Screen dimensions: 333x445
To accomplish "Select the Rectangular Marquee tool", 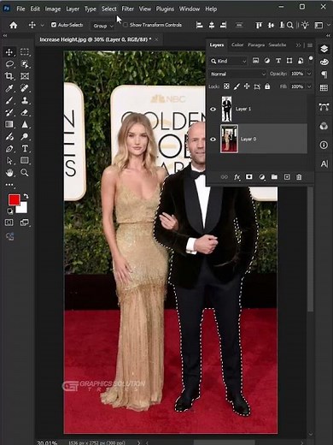I will click(25, 52).
